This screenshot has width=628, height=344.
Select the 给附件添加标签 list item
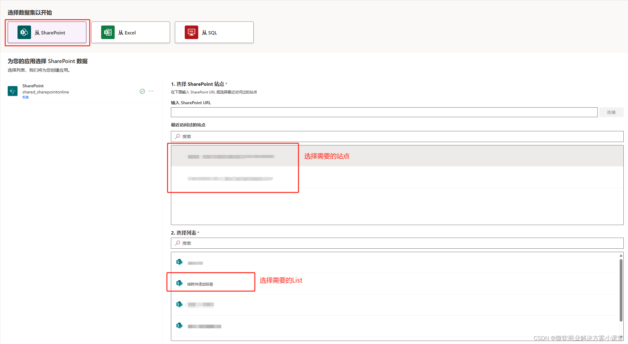tap(200, 284)
